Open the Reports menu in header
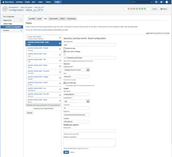Viewport: 172px width, 157px height. [x=49, y=2]
